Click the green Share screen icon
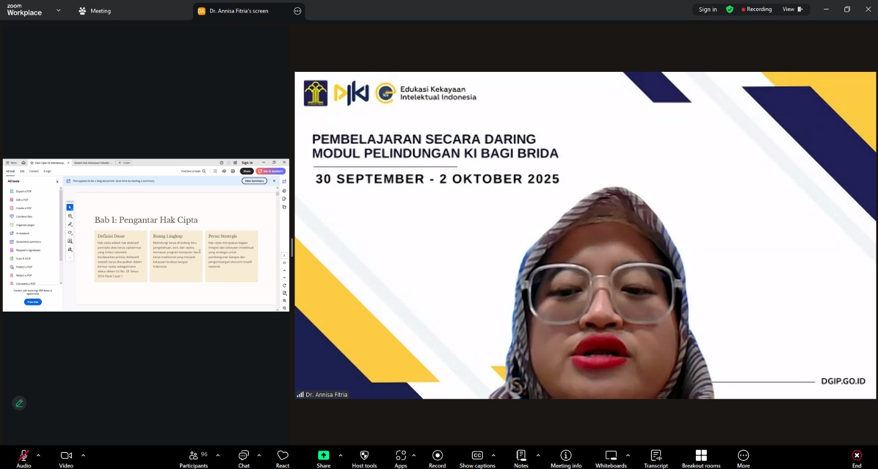This screenshot has height=469, width=878. point(324,456)
